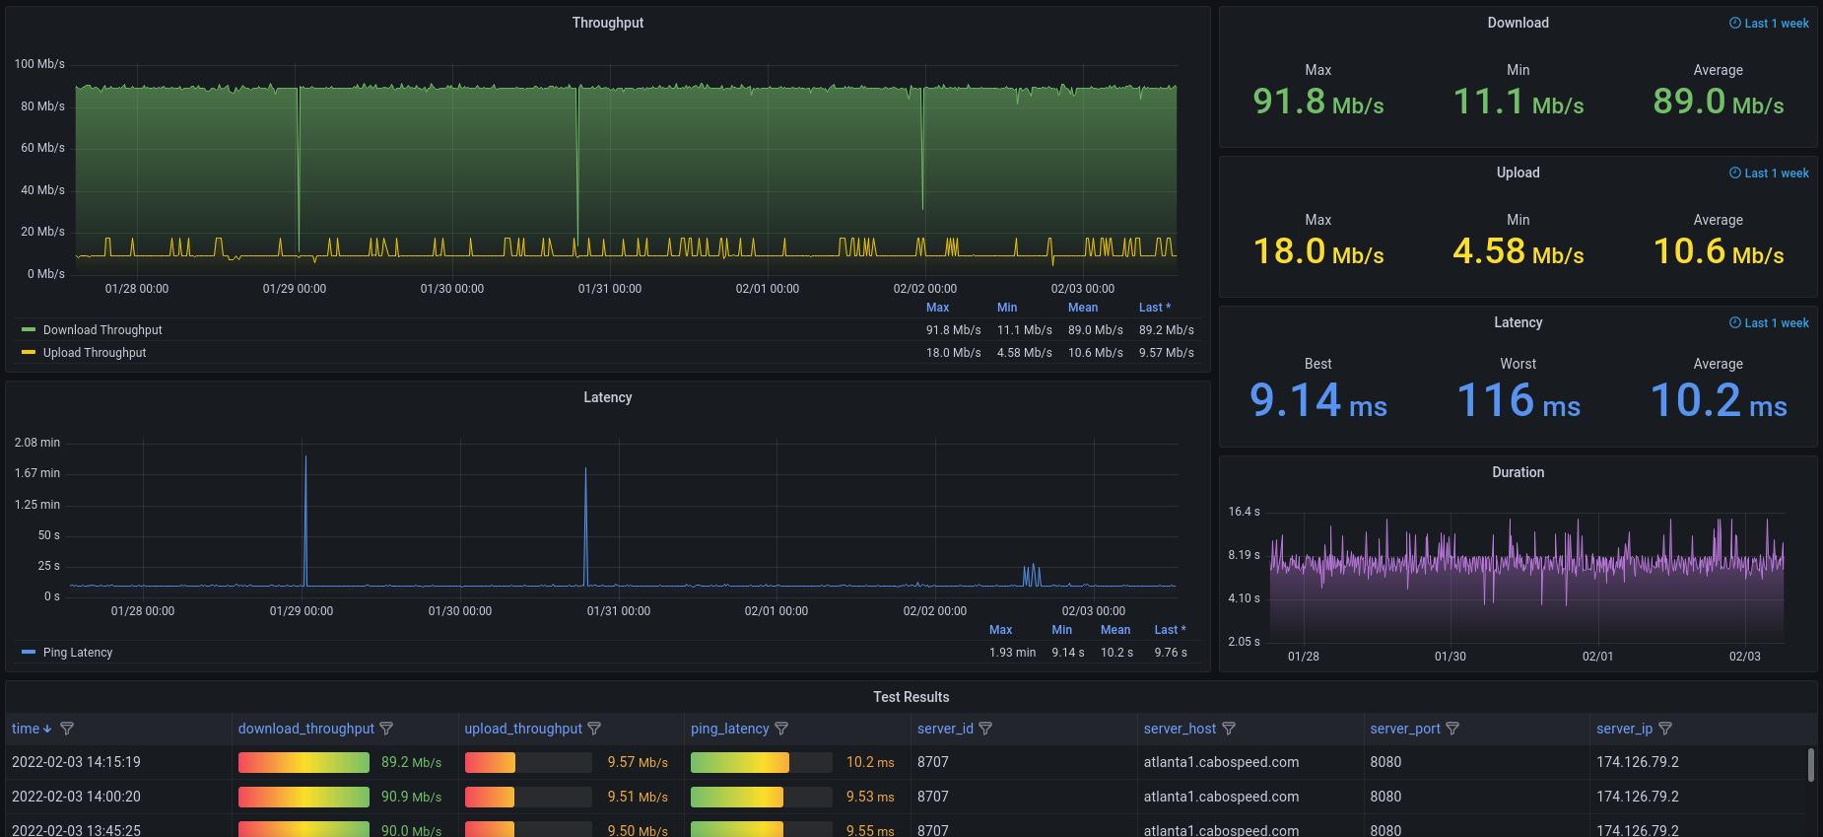Click green Download Throughput legend color
The height and width of the screenshot is (837, 1823).
29,329
